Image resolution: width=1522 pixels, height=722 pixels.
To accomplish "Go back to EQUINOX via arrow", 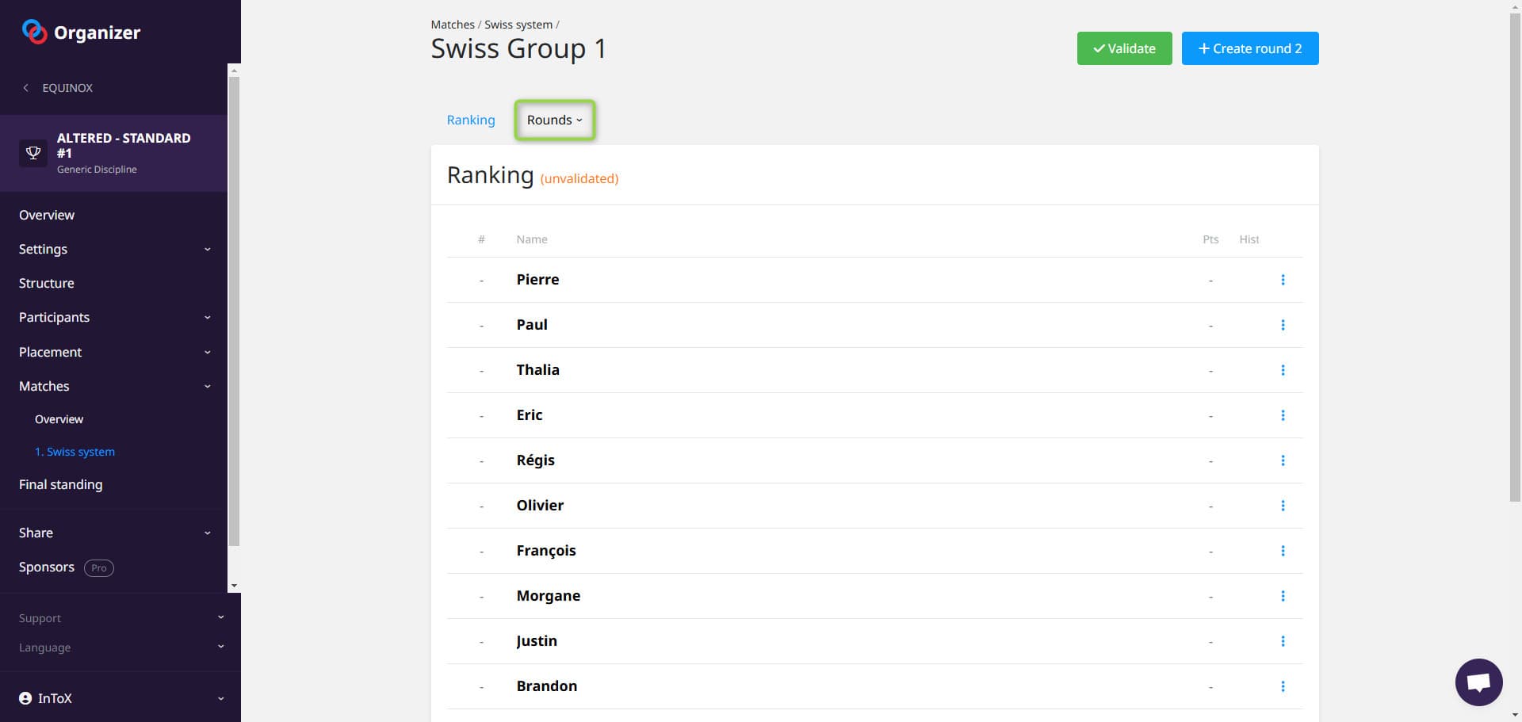I will 26,88.
